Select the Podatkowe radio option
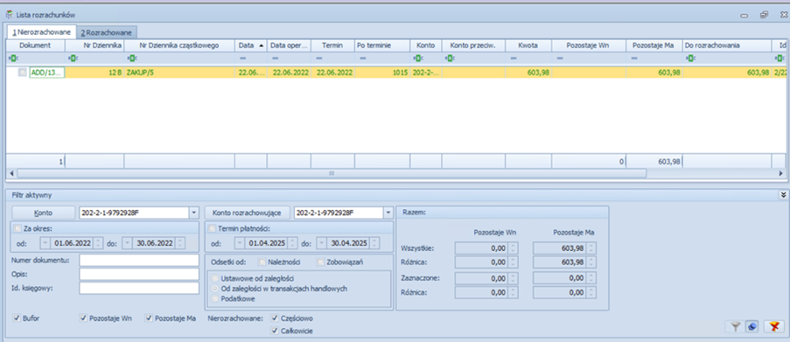Image resolution: width=790 pixels, height=342 pixels. click(x=215, y=298)
